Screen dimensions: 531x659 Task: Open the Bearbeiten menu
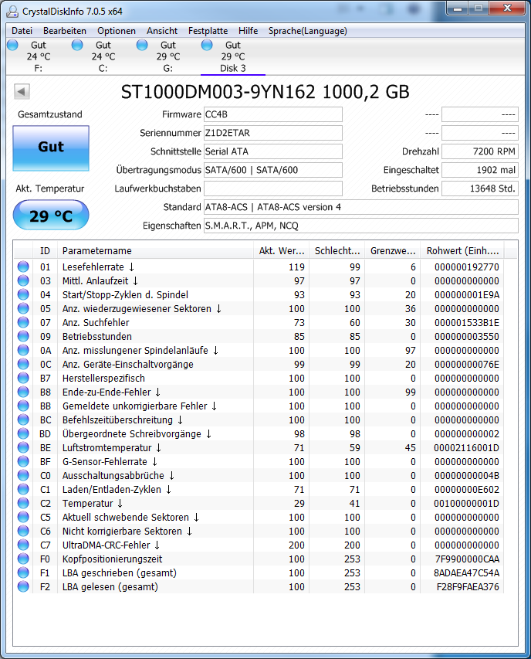pos(65,31)
